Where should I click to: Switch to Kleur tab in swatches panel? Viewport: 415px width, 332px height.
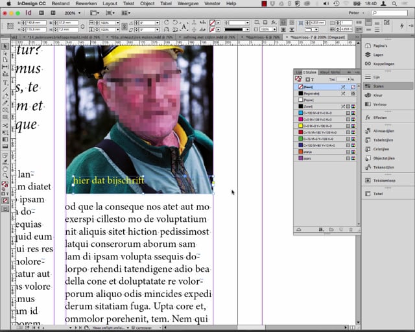[325, 72]
